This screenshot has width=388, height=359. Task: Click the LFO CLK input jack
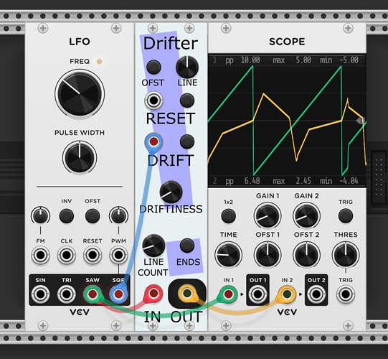click(x=66, y=255)
